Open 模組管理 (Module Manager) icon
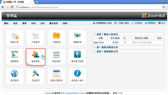The image size is (168, 95). click(56, 57)
